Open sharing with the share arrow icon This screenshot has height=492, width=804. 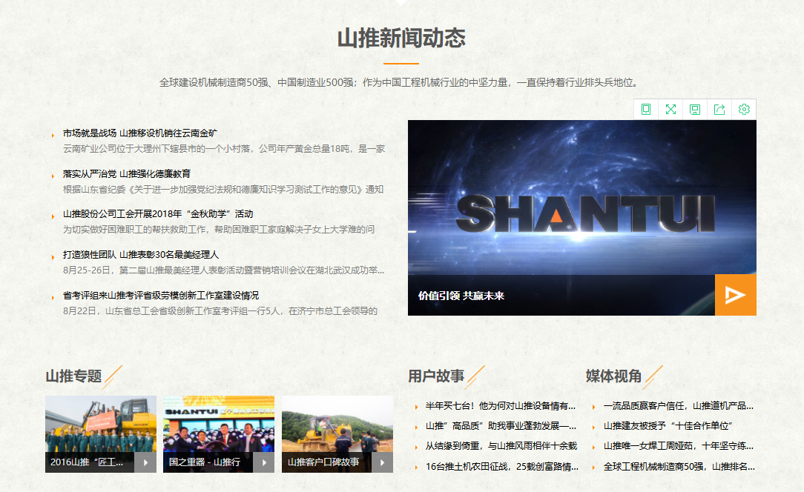(719, 109)
